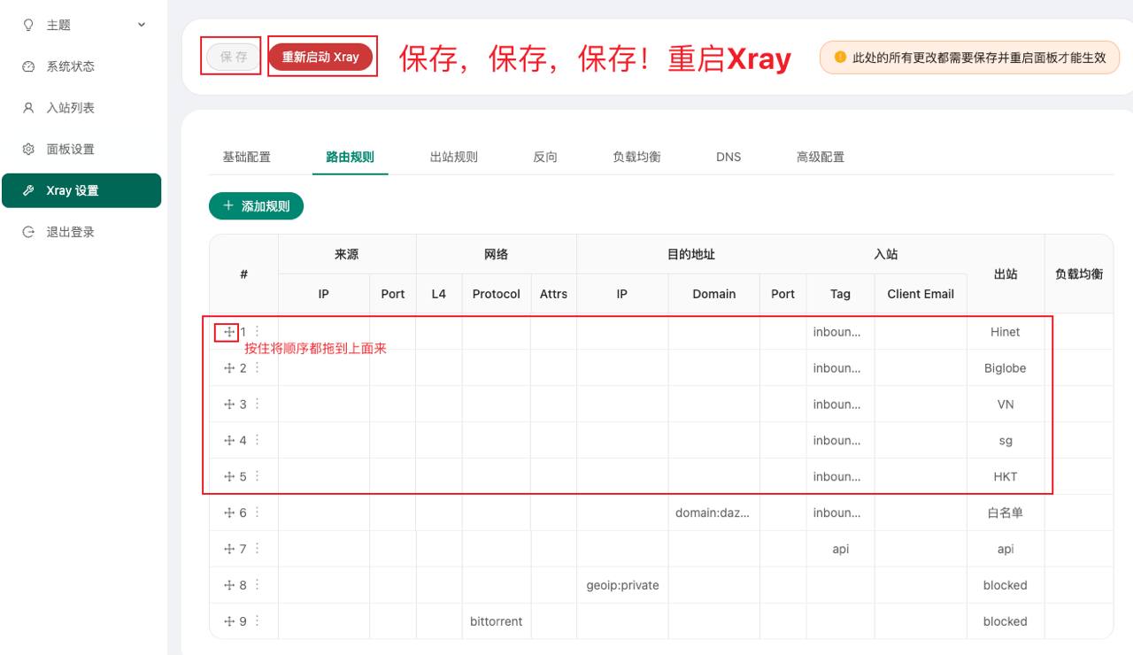Viewport: 1133px width, 655px height.
Task: Select the rule 8 row with geoip:private
Action: (x=622, y=585)
